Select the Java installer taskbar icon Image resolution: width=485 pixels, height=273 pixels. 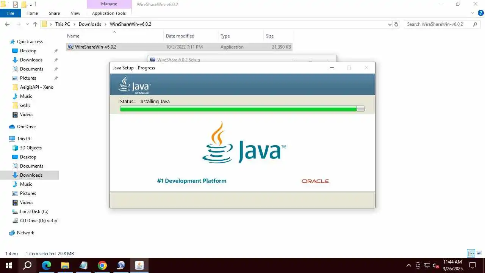(139, 265)
